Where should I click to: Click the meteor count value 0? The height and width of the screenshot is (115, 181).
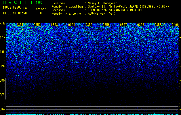[x=41, y=13]
